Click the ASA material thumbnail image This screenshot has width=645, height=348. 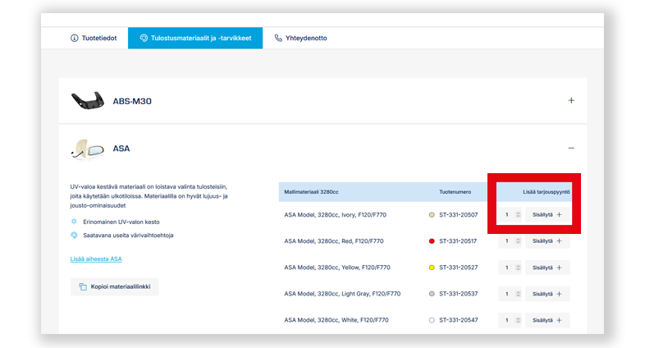pyautogui.click(x=88, y=149)
